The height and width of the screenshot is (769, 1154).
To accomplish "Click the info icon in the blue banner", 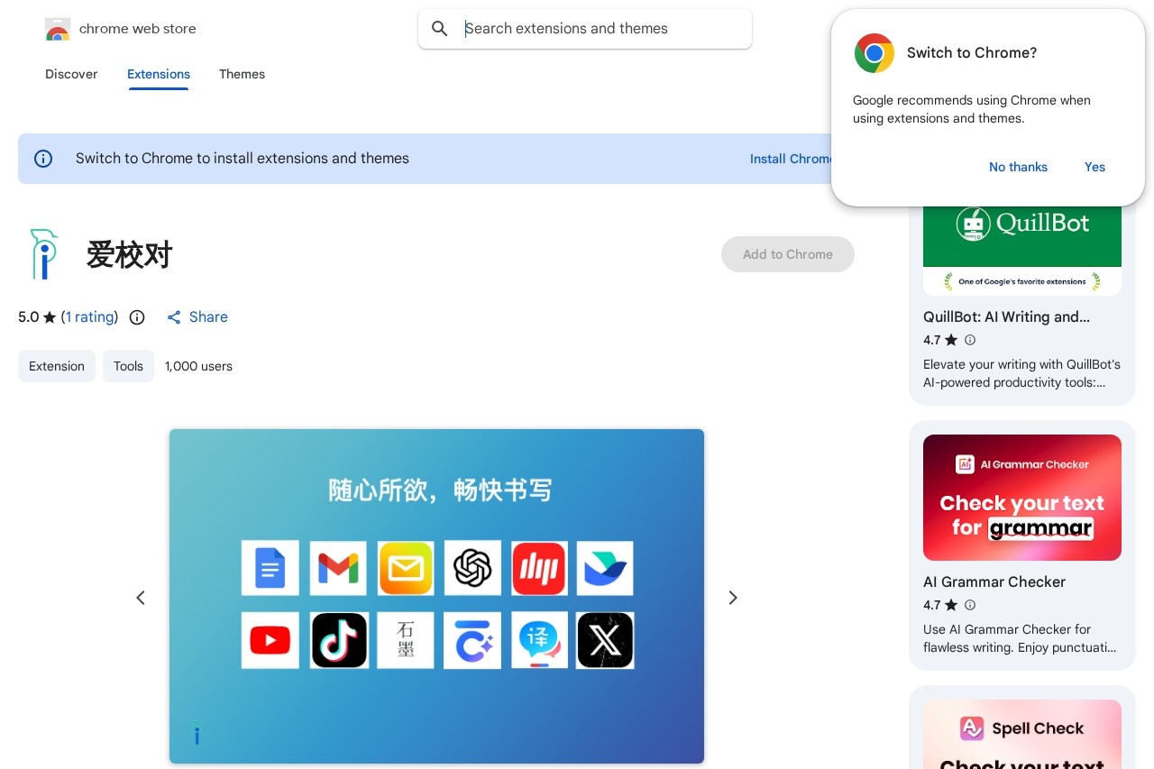I will coord(43,159).
